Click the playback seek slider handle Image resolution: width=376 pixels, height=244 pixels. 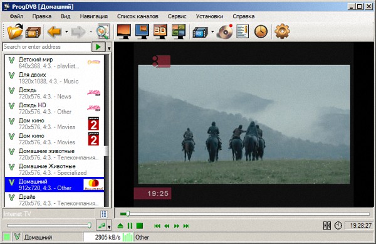[128, 213]
